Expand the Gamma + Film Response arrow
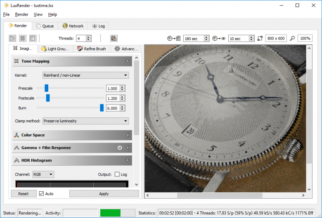322x218 pixels. (x=128, y=148)
